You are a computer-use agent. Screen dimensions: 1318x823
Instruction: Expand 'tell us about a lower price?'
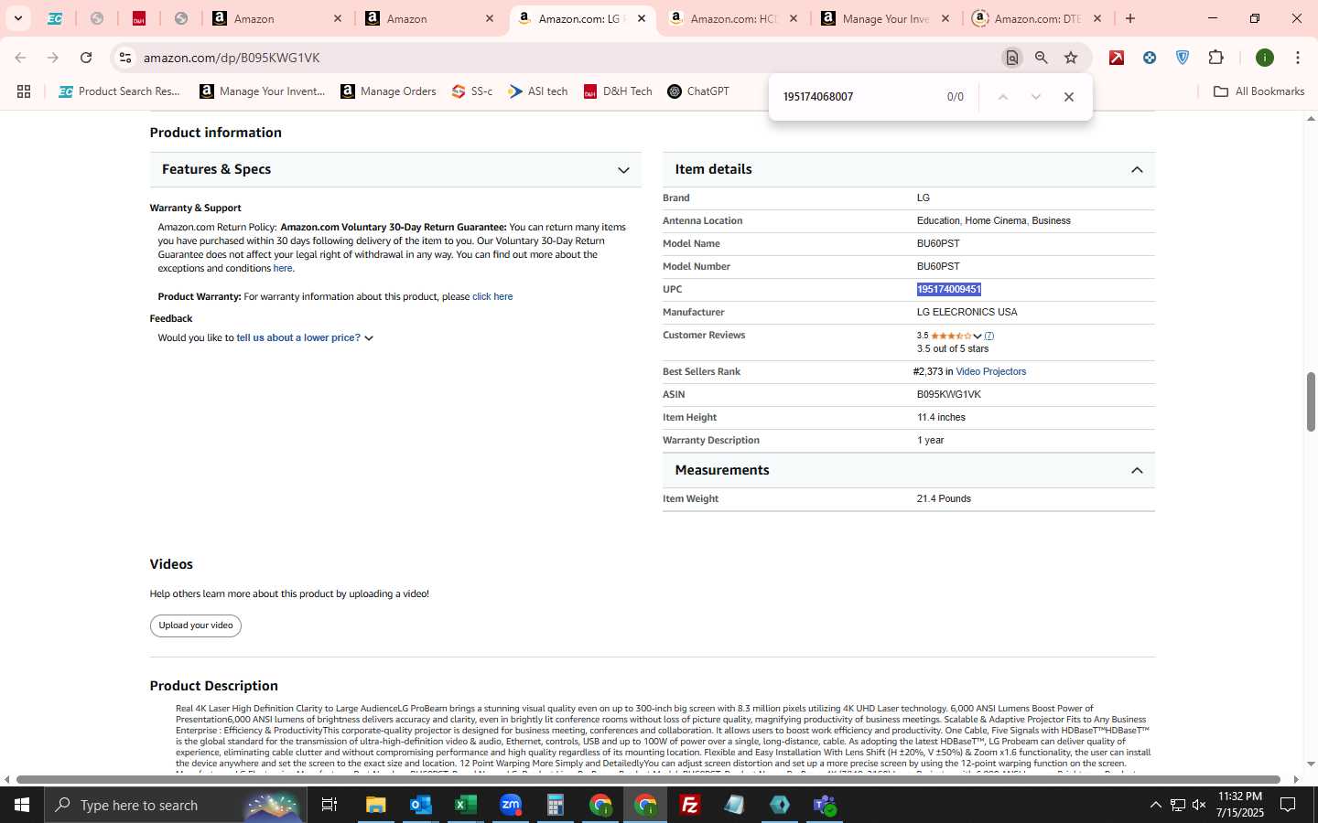[x=305, y=338]
